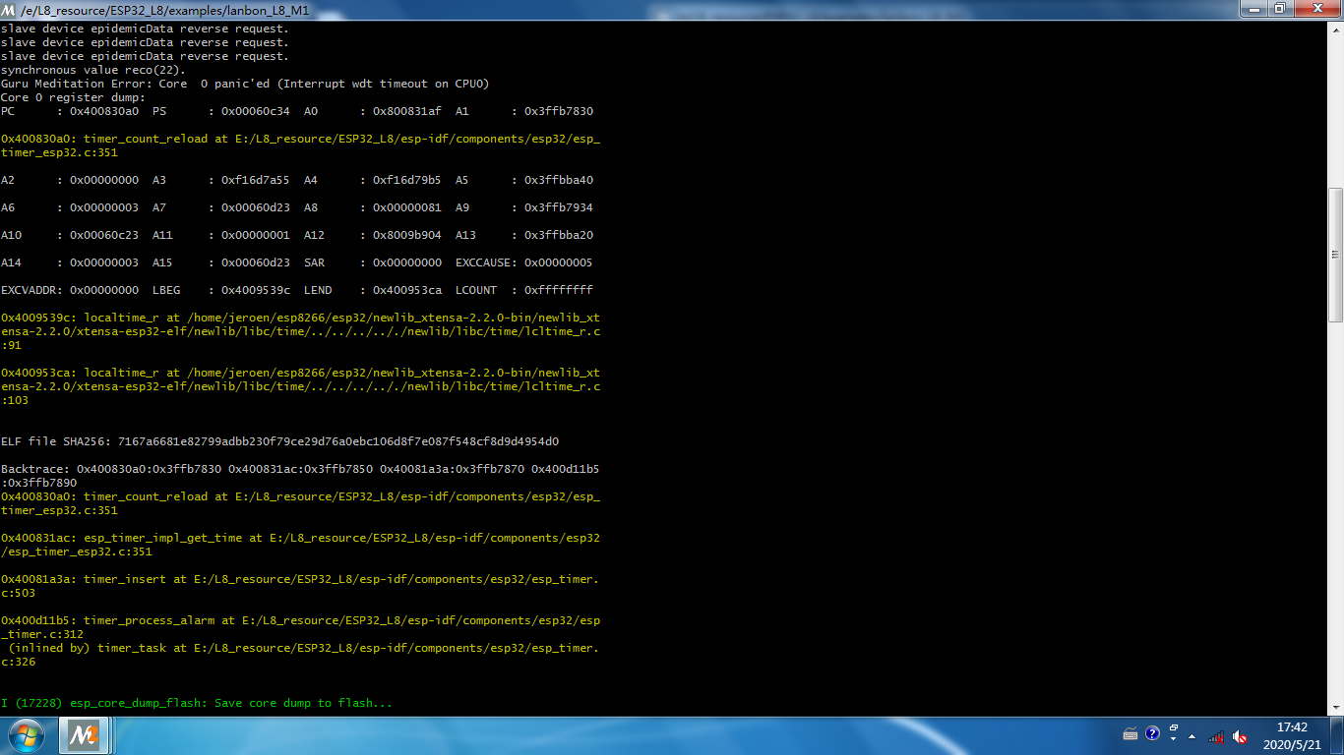Click the overlapping-windows tray icon

click(1174, 727)
